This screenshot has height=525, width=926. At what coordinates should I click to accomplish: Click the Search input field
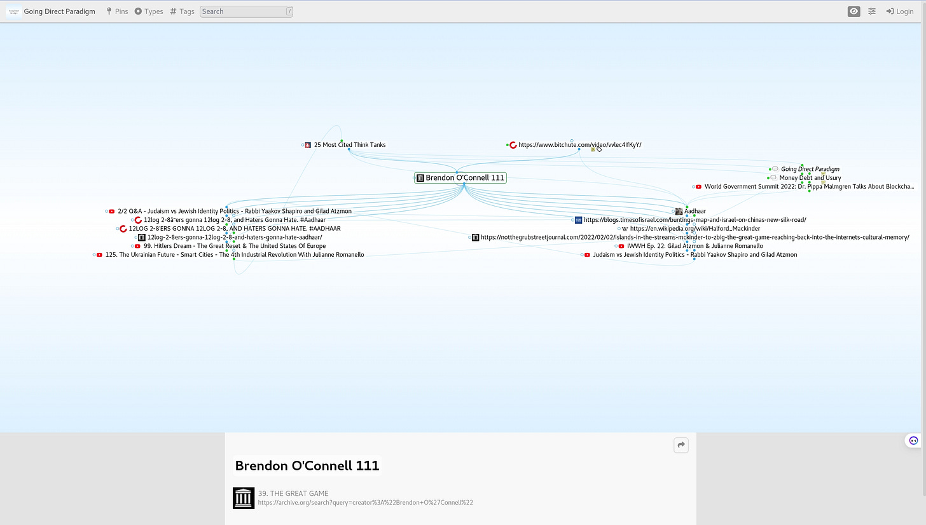(246, 11)
